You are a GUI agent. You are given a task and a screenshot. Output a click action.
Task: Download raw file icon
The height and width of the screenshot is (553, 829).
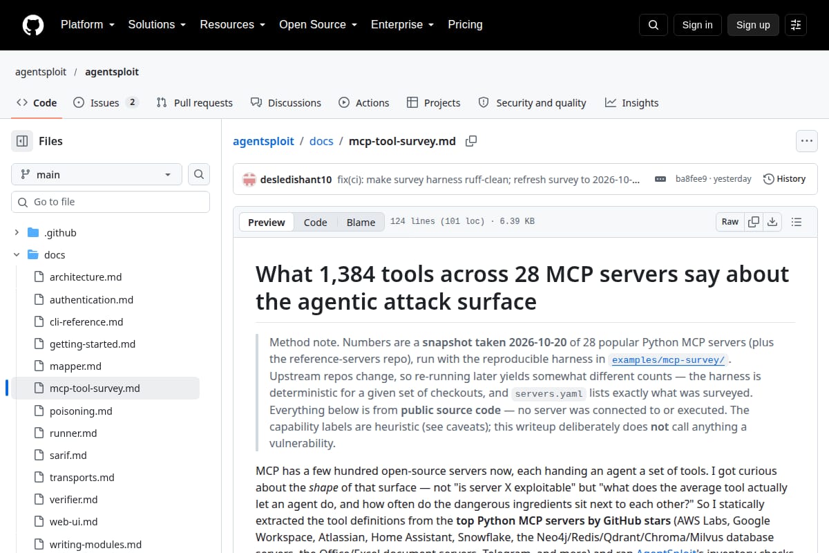tap(772, 222)
